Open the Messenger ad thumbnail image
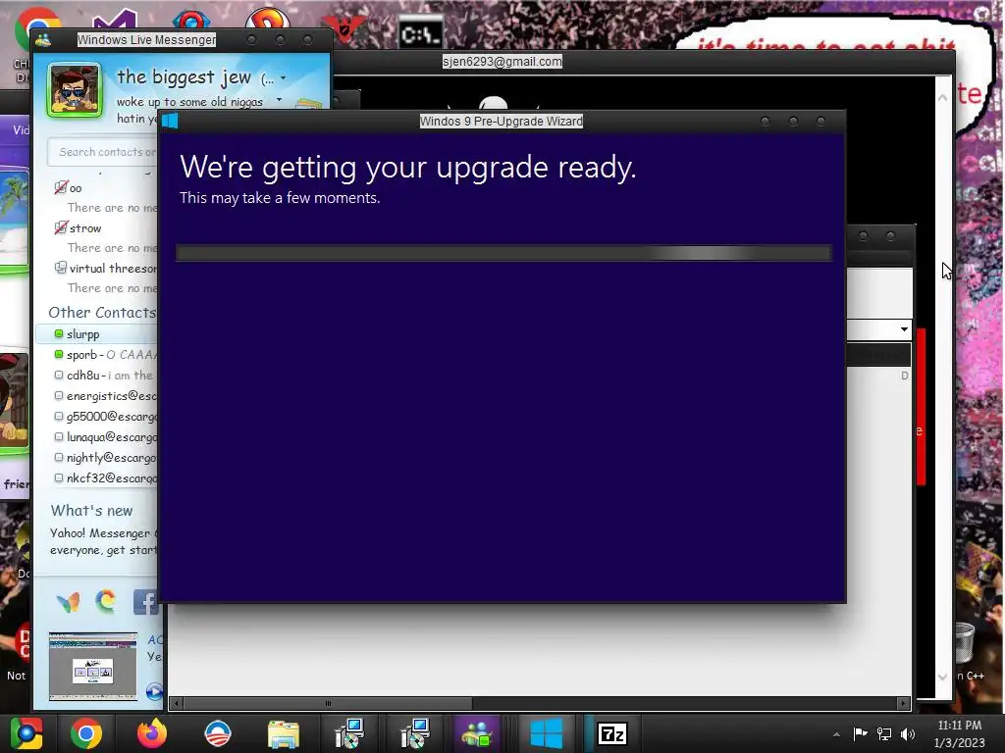 (x=93, y=667)
